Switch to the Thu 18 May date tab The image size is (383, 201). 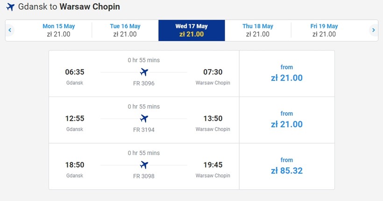click(258, 30)
